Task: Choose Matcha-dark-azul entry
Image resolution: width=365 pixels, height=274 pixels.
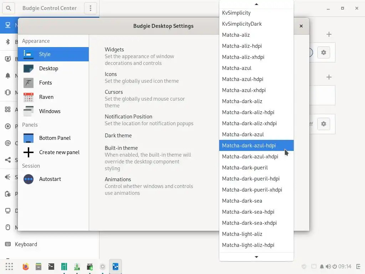Action: tap(256, 135)
